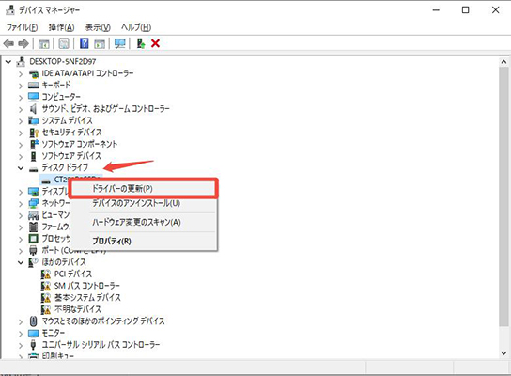
Task: Click the USB ユニバーサル シリアル バス icon
Action: [33, 344]
